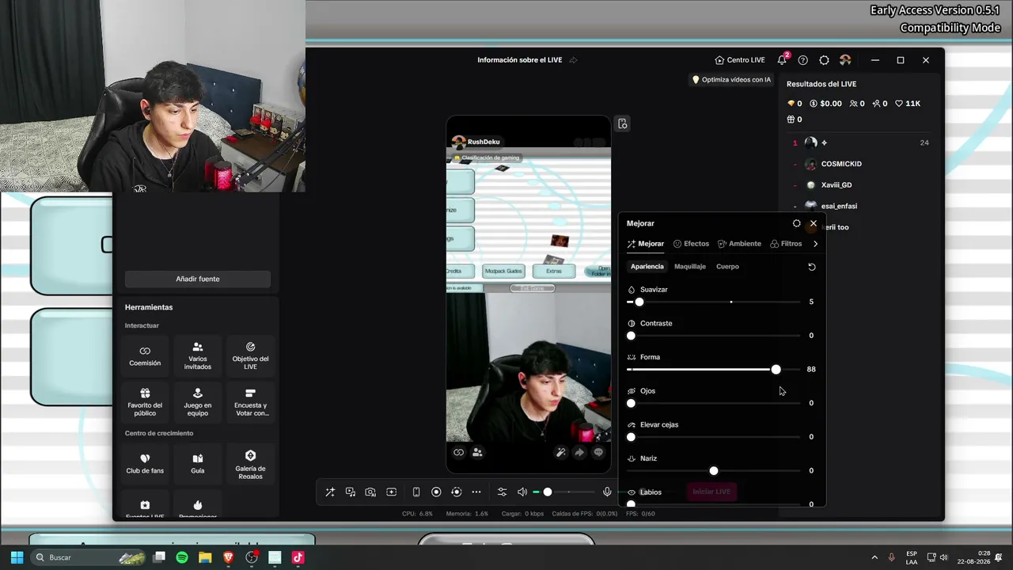Open the profile avatar menu
The height and width of the screenshot is (570, 1013).
coord(845,60)
